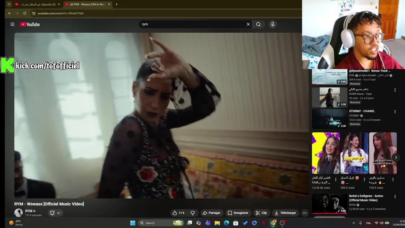
Task: Open options for KORIN Music video
Action: click(395, 90)
